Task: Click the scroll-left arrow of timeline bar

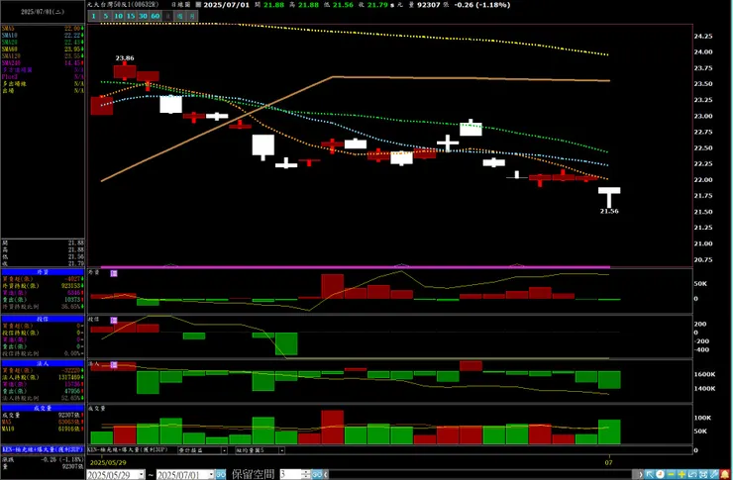Action: 326,474
